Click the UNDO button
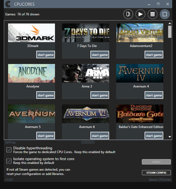This screenshot has width=176, height=189. coord(156,162)
